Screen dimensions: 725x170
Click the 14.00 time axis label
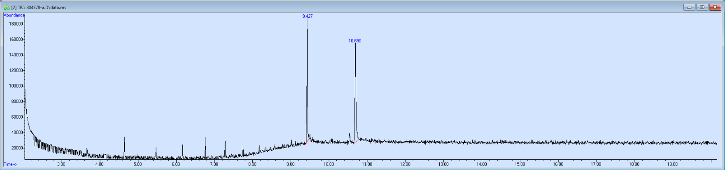482,164
